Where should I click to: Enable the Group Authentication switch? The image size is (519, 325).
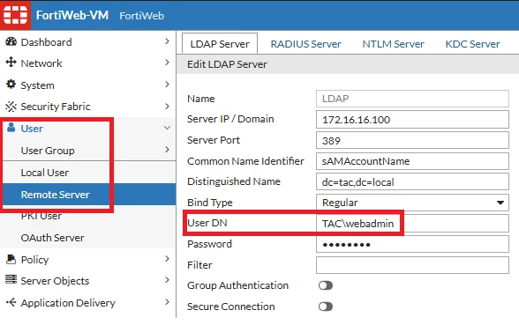coord(326,285)
